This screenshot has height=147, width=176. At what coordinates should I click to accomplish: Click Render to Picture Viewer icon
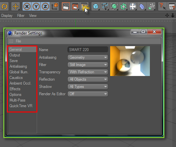(75, 6)
